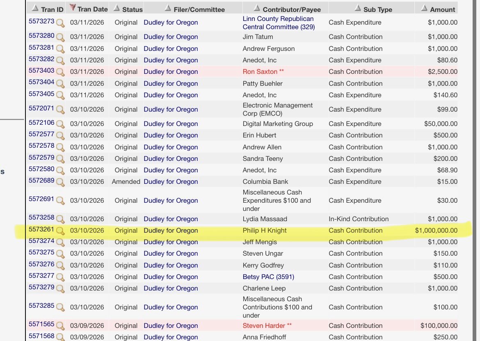Open Betsy PAC (3591) link
Viewport: 480px width, 341px height.
pyautogui.click(x=268, y=277)
